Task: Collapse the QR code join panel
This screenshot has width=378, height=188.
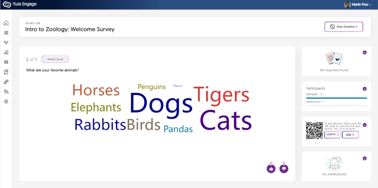Action: coord(364,125)
